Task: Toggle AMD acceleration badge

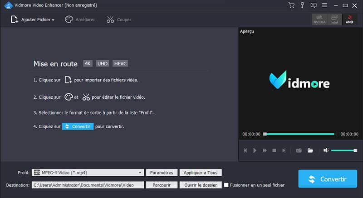Action: coord(349,19)
